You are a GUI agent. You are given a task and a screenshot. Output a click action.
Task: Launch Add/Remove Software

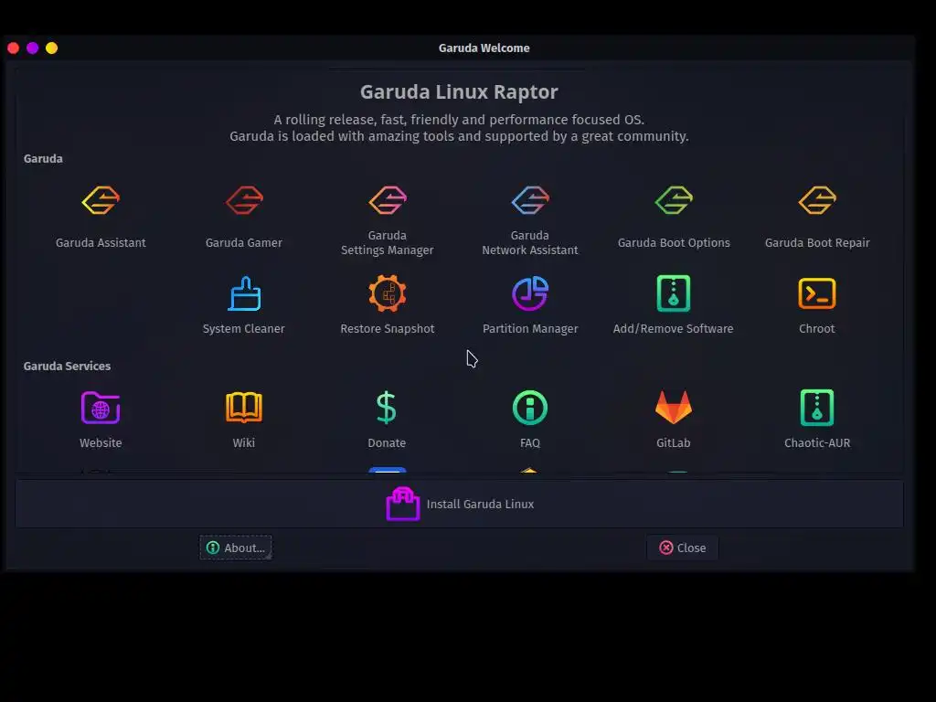[674, 293]
